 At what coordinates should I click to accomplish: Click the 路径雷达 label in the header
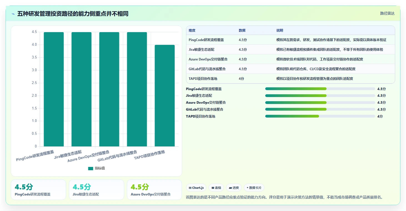[387, 13]
